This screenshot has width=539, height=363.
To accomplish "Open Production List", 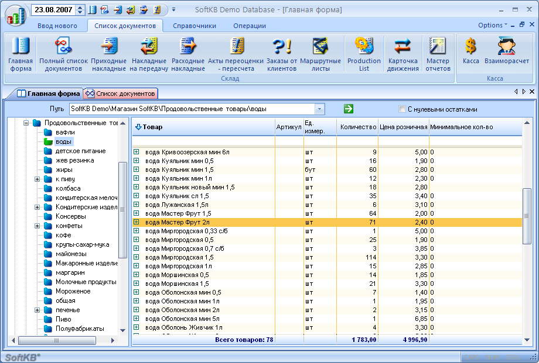I will point(364,54).
